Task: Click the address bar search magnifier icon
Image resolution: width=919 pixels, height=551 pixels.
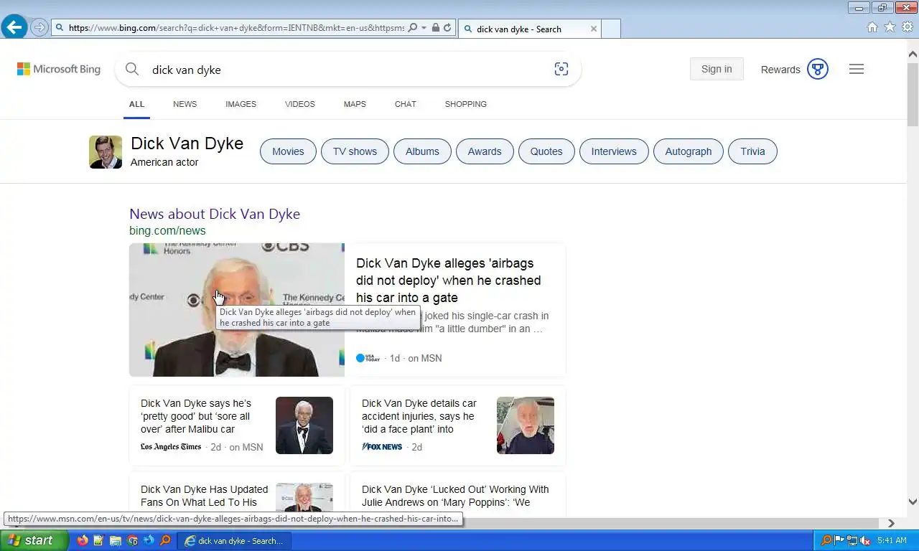Action: tap(413, 28)
